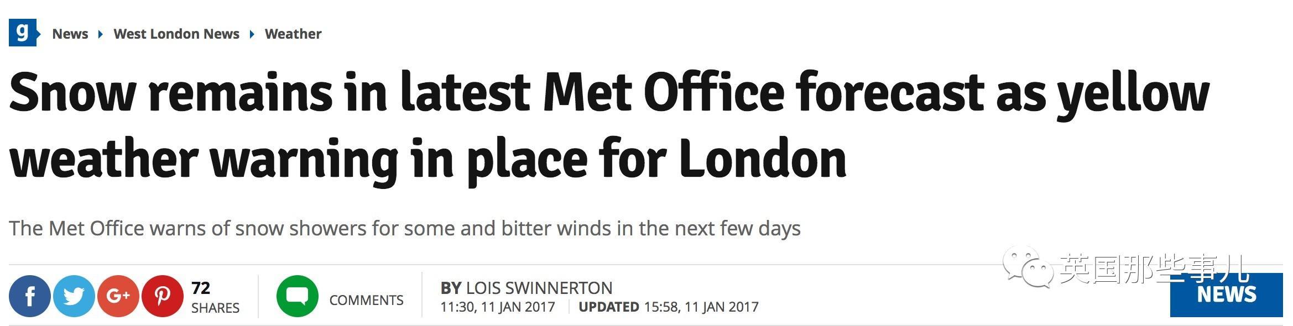The width and height of the screenshot is (1293, 326).
Task: Open the COMMENTS text link
Action: tap(366, 300)
